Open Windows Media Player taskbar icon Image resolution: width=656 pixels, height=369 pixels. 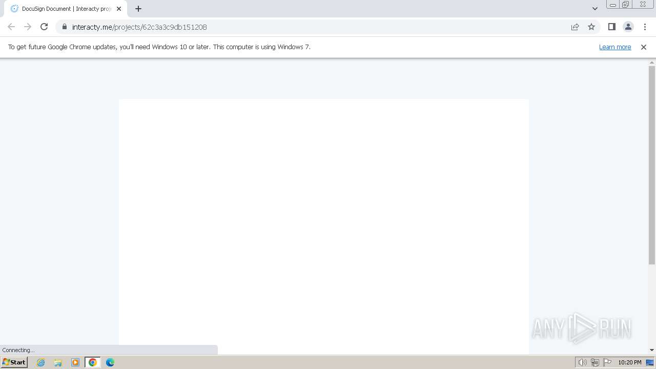click(x=75, y=362)
